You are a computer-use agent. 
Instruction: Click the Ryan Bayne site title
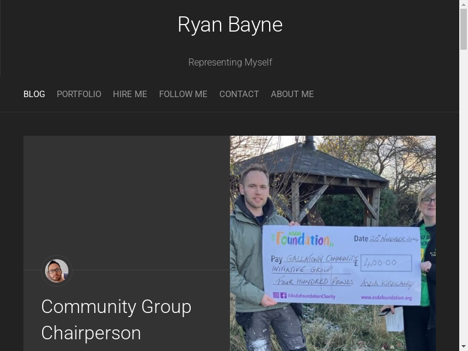click(x=230, y=25)
